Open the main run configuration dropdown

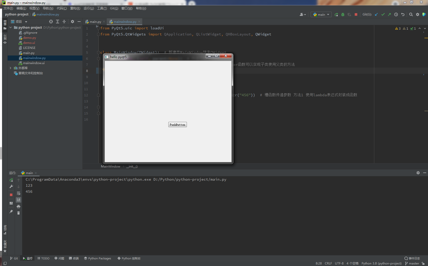click(x=321, y=14)
